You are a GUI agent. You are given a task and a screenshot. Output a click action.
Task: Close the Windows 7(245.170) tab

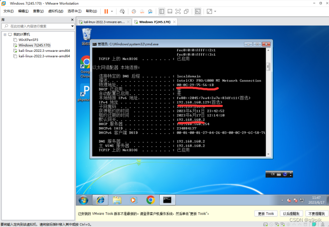click(x=174, y=22)
